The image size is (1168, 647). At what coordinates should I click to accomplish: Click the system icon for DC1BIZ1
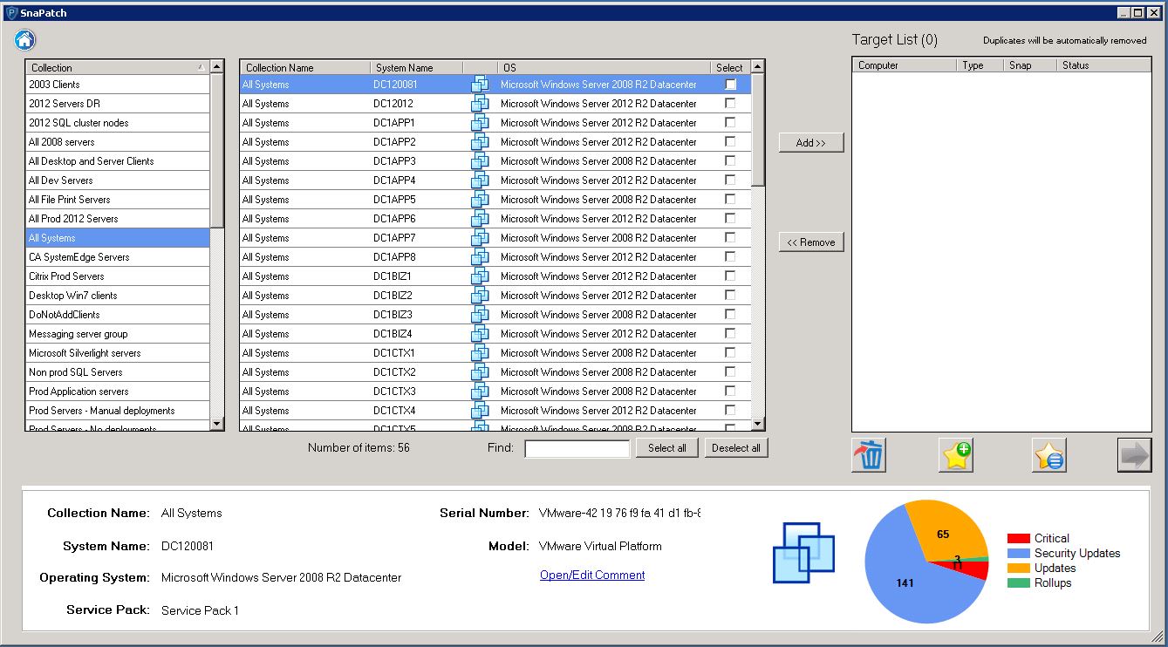tap(480, 276)
